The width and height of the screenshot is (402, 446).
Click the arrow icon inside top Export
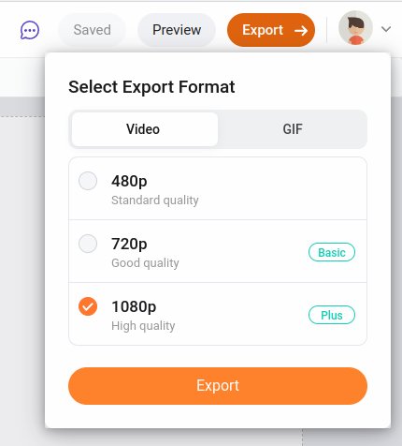click(301, 31)
